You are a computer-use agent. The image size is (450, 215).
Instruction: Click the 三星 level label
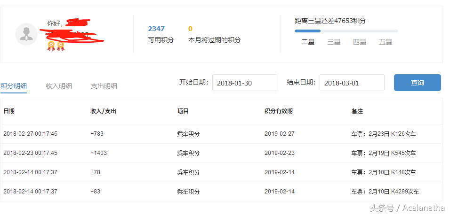(x=334, y=42)
